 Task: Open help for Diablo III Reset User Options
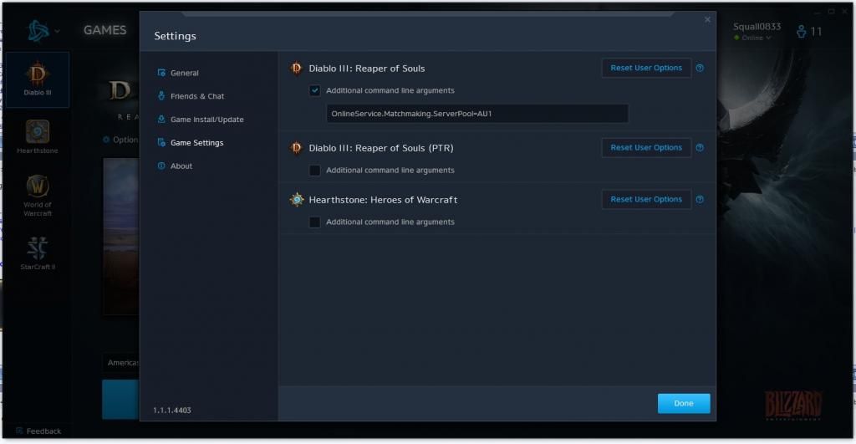point(700,68)
